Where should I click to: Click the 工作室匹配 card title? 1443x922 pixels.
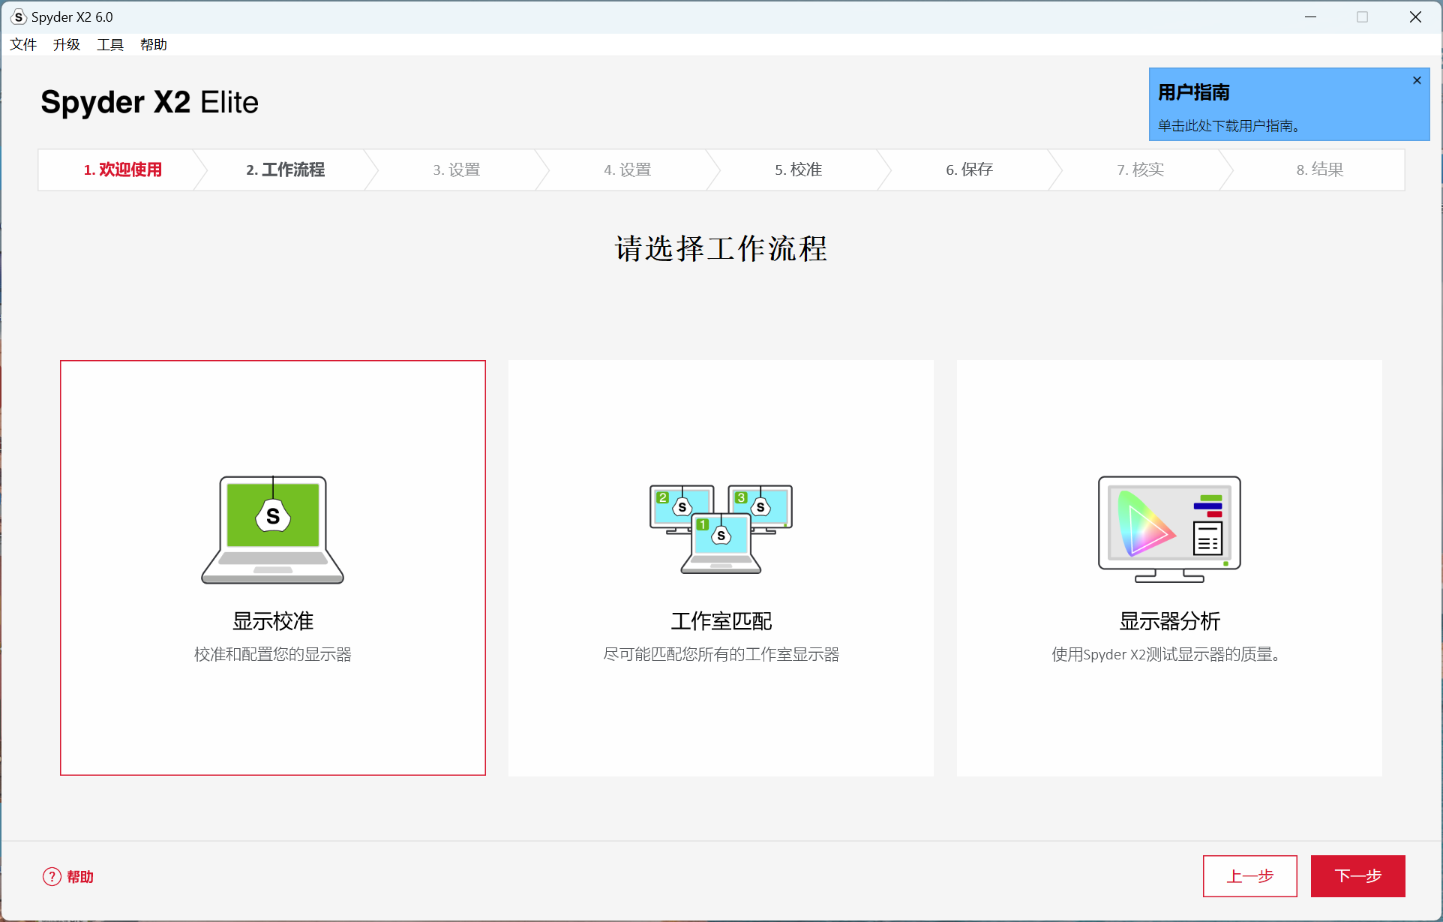click(x=721, y=621)
